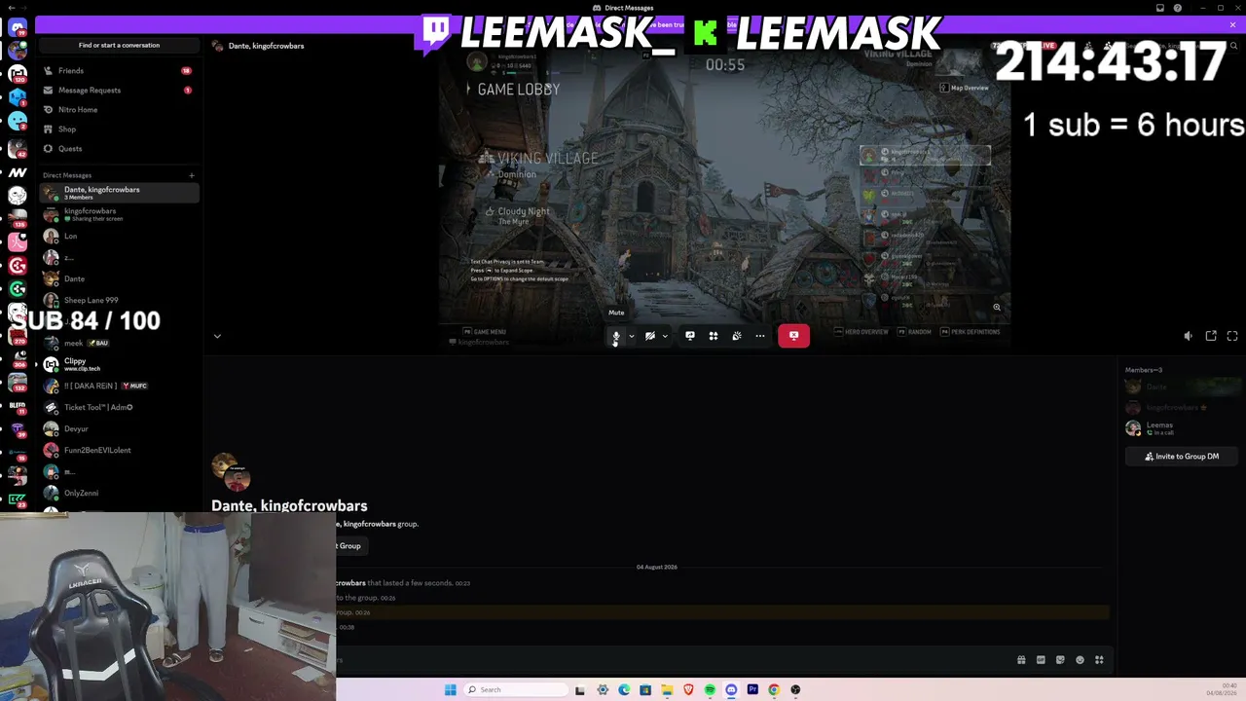Open Find or start a conversation search
The height and width of the screenshot is (701, 1246).
pyautogui.click(x=119, y=46)
